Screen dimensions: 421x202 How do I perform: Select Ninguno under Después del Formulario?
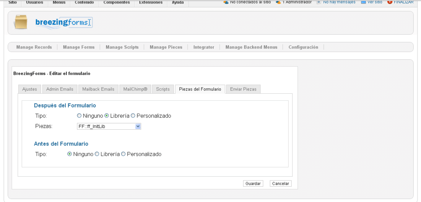79,116
